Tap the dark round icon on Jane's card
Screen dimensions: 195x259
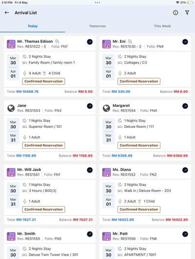(x=90, y=106)
